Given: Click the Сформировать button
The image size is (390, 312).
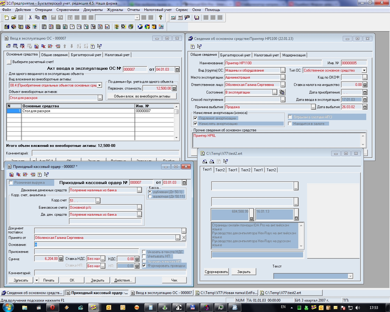Looking at the screenshot, I should point(216,272).
